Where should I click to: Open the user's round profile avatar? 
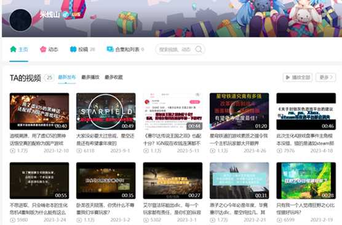pos(20,20)
